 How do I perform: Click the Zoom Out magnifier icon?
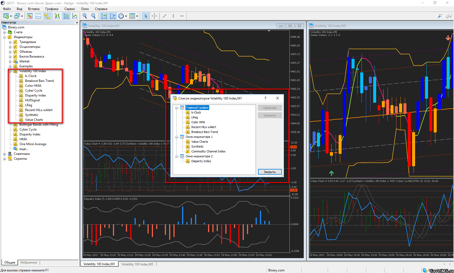[x=94, y=16]
